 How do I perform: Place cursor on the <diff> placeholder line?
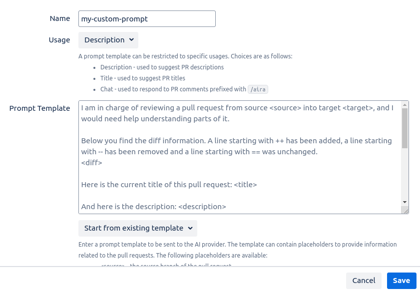click(91, 163)
